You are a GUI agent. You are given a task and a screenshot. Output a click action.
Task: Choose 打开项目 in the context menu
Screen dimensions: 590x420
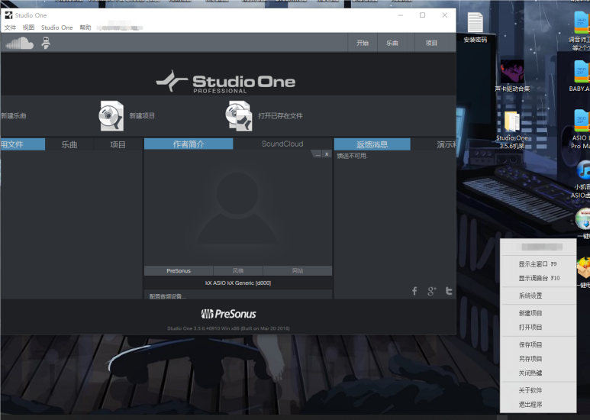(x=537, y=327)
